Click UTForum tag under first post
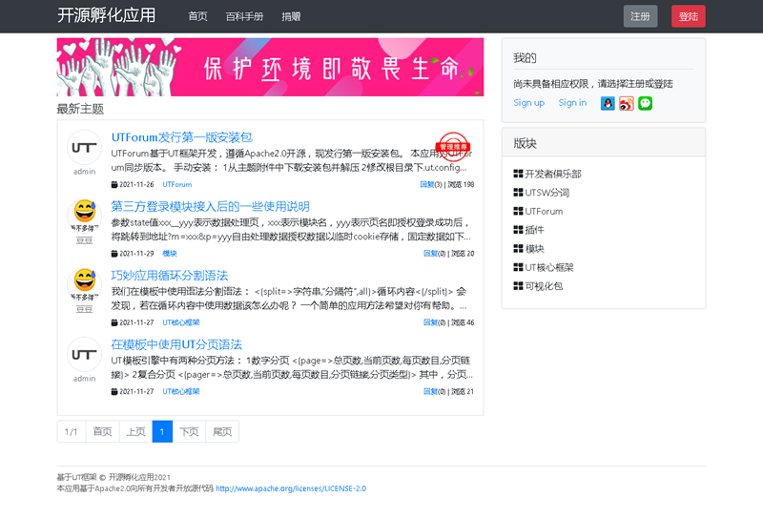The image size is (763, 518). pyautogui.click(x=177, y=184)
